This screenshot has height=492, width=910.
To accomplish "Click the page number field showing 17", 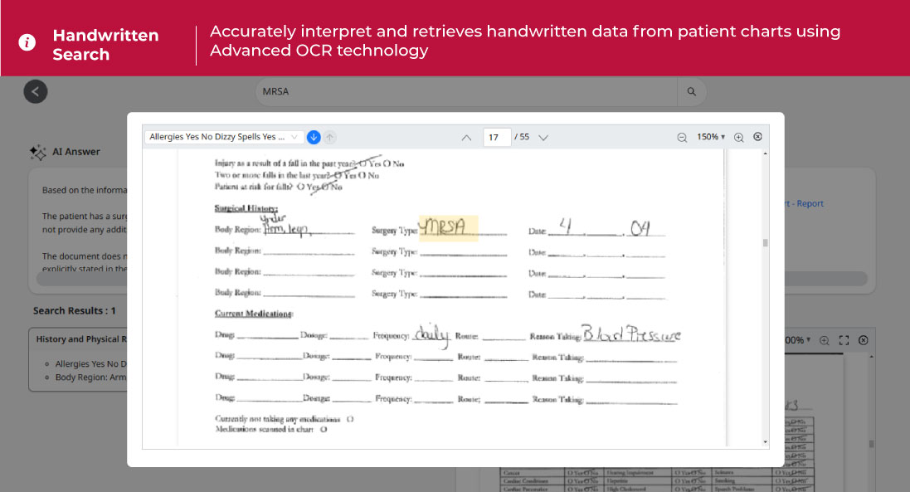I will 496,138.
